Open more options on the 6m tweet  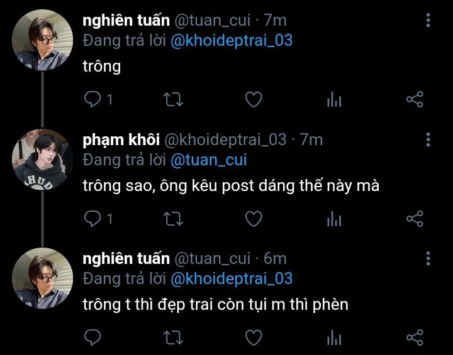tap(428, 258)
